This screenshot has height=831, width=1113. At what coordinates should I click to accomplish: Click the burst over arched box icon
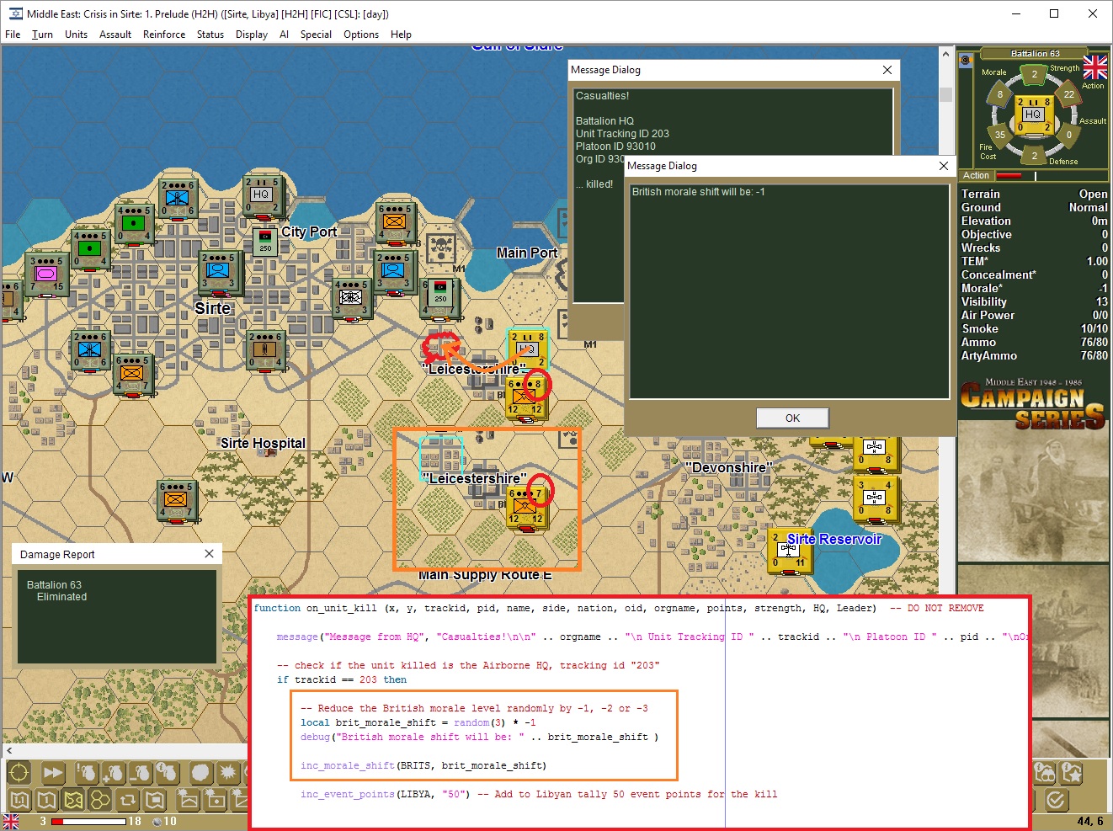[x=188, y=800]
